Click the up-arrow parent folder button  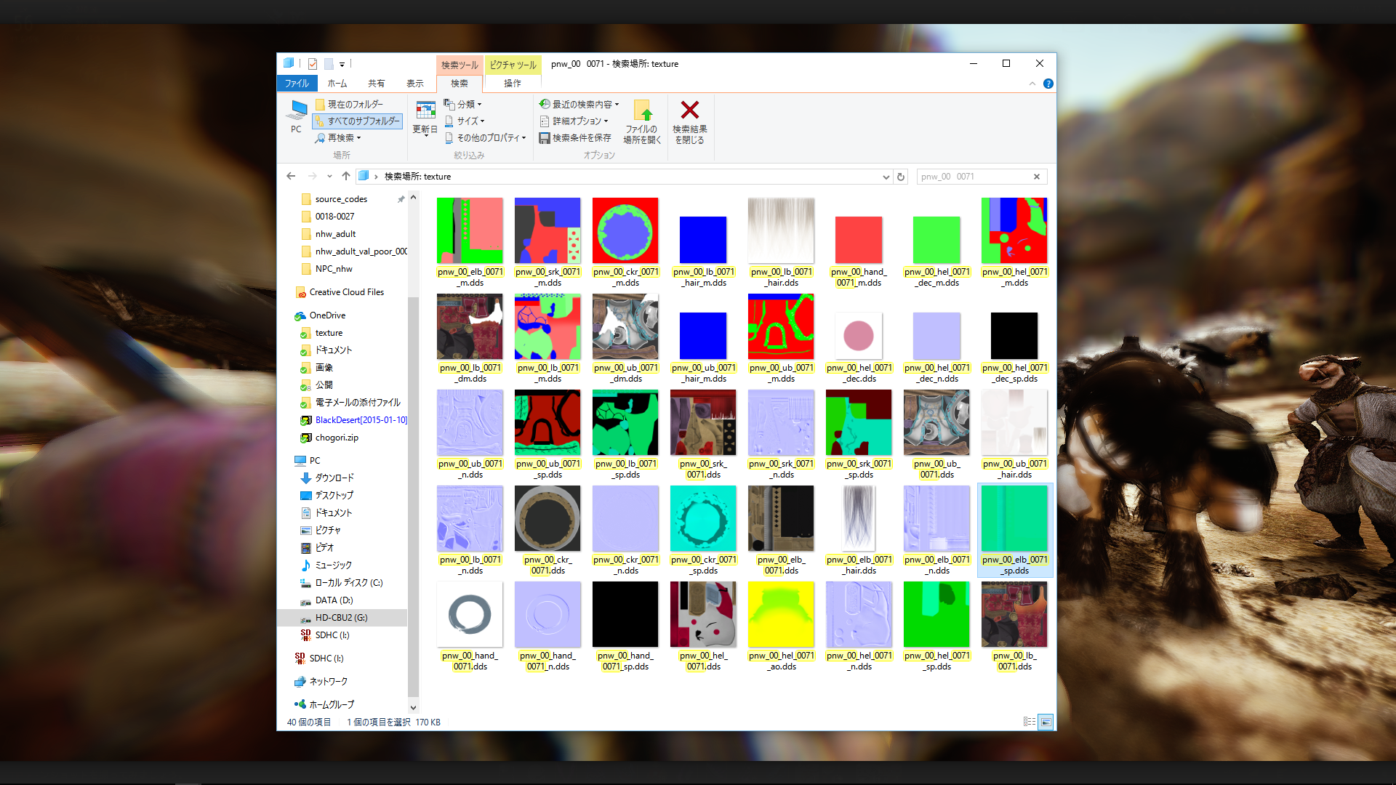346,176
